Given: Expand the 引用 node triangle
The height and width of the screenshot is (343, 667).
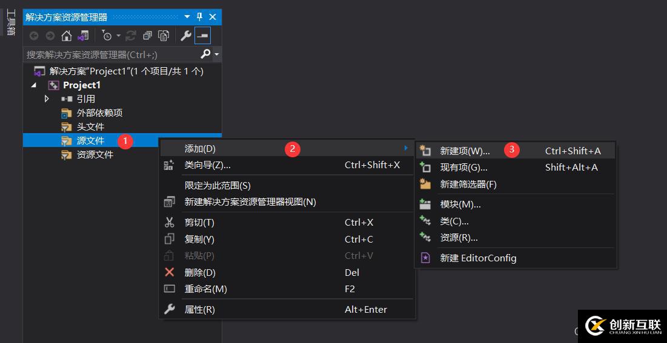Looking at the screenshot, I should tap(47, 99).
